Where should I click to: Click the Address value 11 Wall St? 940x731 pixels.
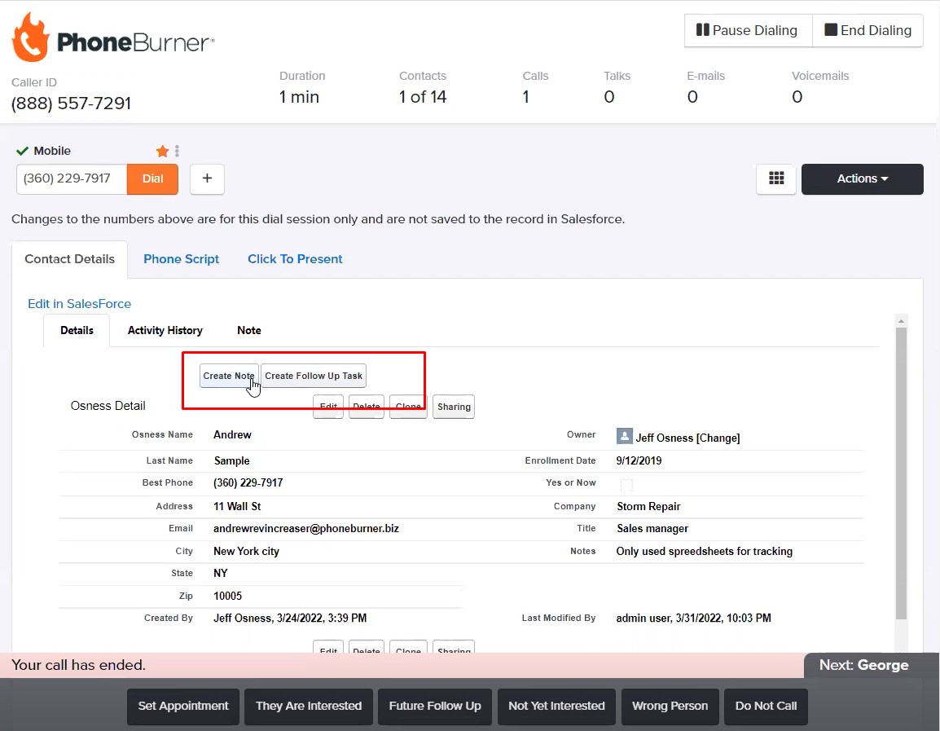(x=237, y=506)
